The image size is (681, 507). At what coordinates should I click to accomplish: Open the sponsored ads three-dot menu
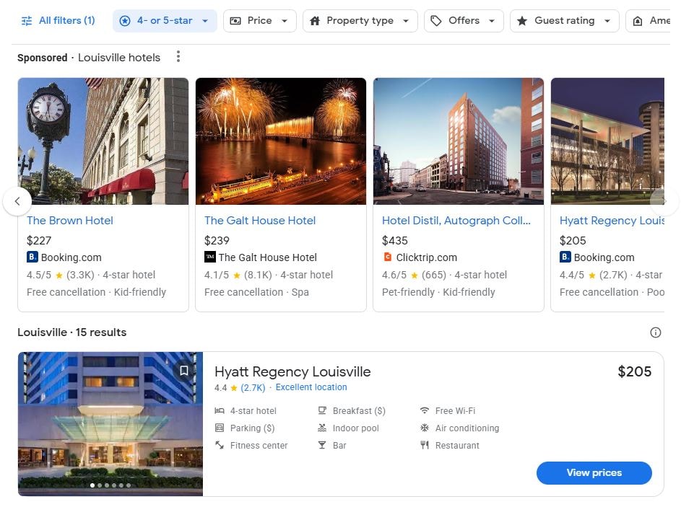tap(178, 56)
